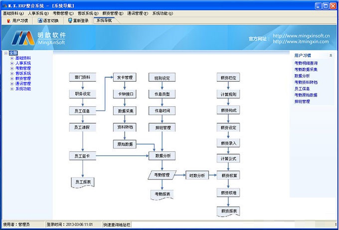Expand the 考勤管理 tree node
The height and width of the screenshot is (230, 339).
pyautogui.click(x=12, y=68)
